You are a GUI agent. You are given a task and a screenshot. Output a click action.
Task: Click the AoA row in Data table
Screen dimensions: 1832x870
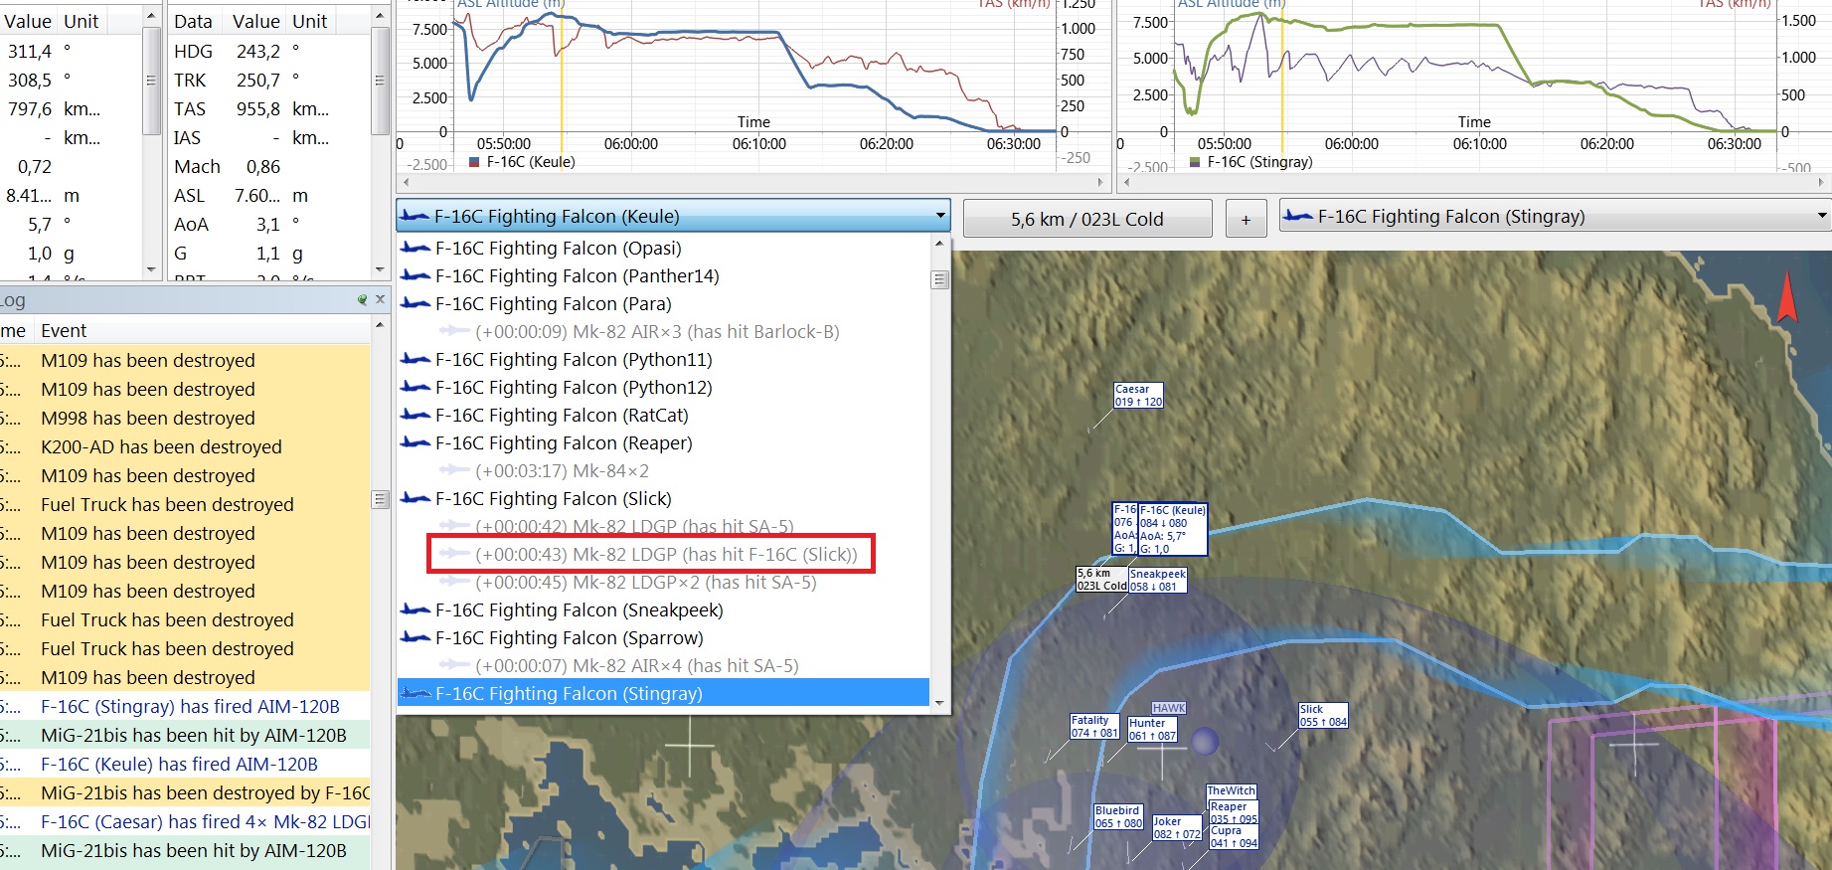(269, 225)
